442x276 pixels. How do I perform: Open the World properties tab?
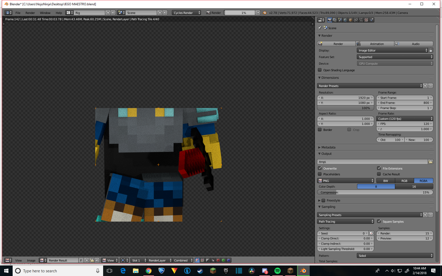(x=345, y=20)
